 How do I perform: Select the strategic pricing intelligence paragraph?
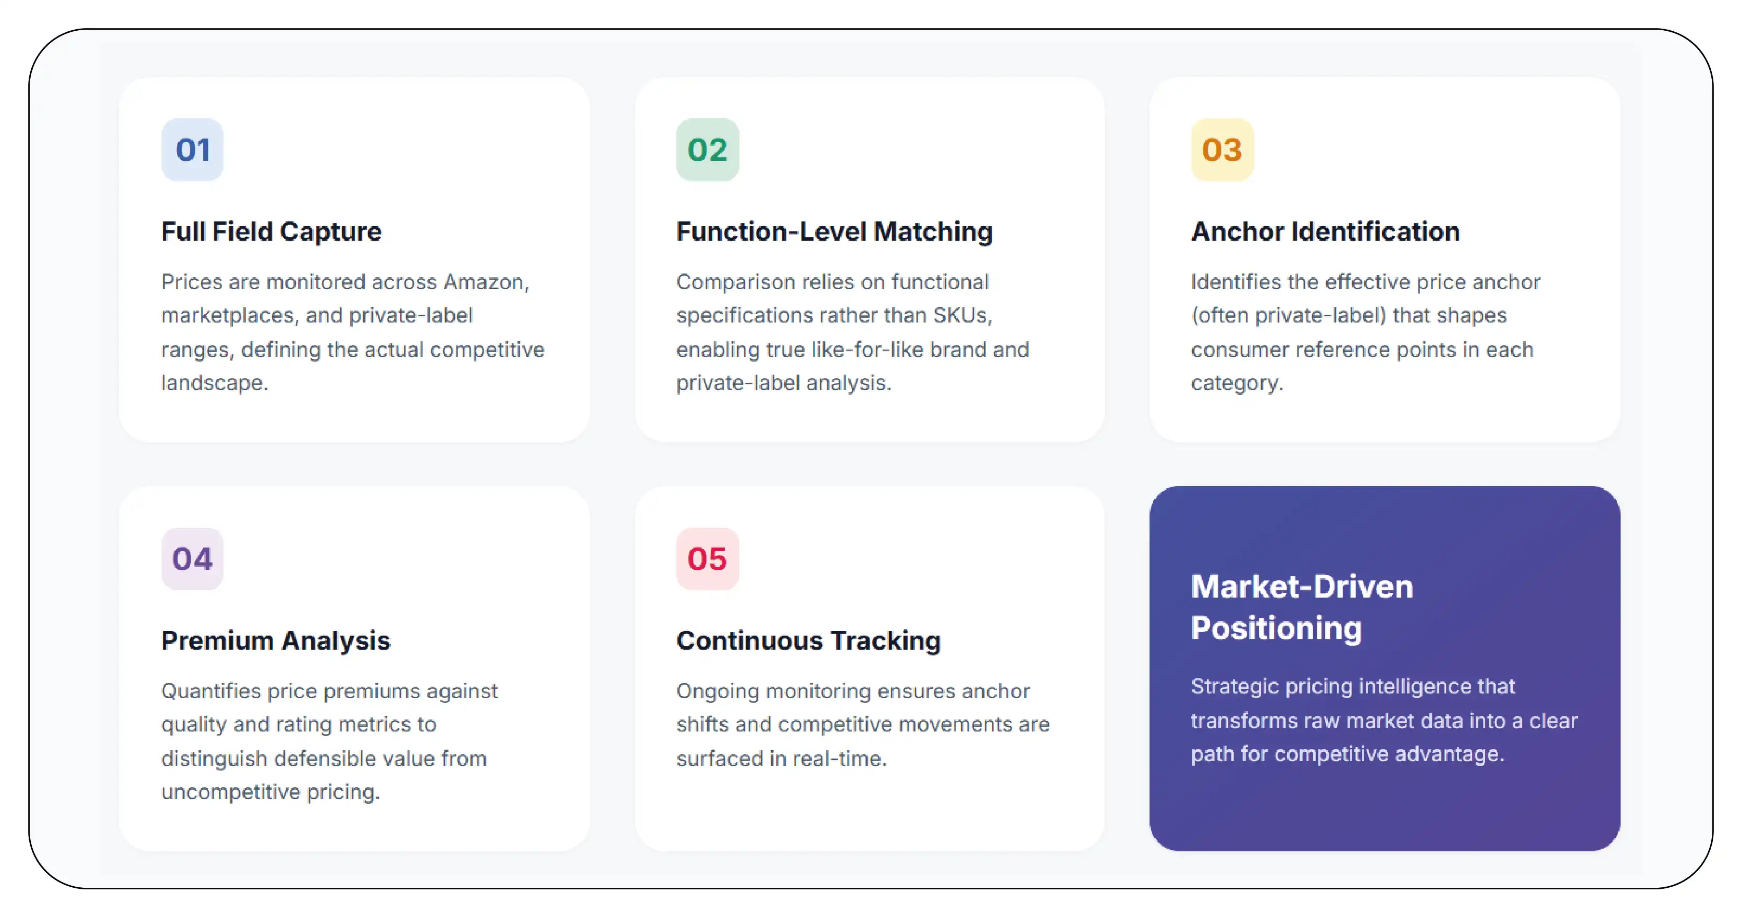[1383, 720]
